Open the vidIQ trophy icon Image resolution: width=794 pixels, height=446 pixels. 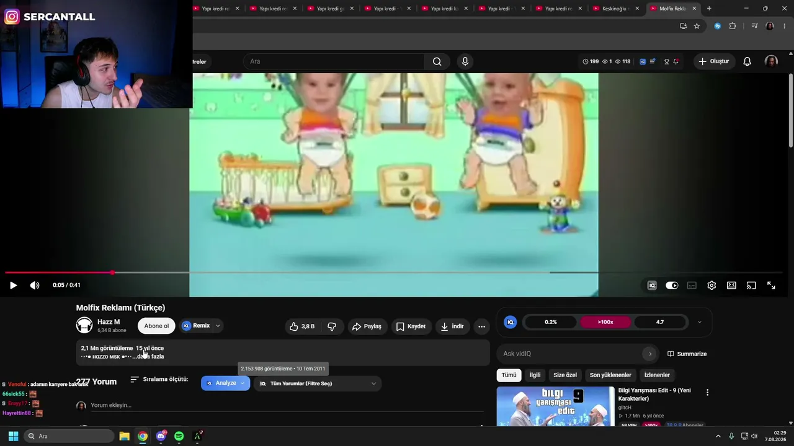coord(667,61)
